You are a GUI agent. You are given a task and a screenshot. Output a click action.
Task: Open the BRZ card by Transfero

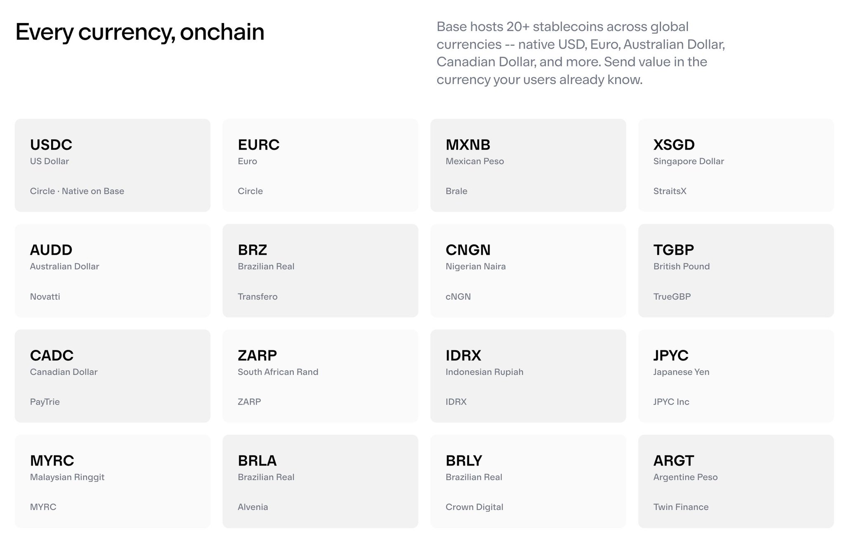click(x=320, y=270)
